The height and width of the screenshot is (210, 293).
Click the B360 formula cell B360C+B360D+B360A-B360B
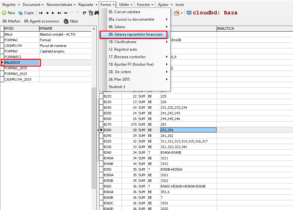click(188, 186)
